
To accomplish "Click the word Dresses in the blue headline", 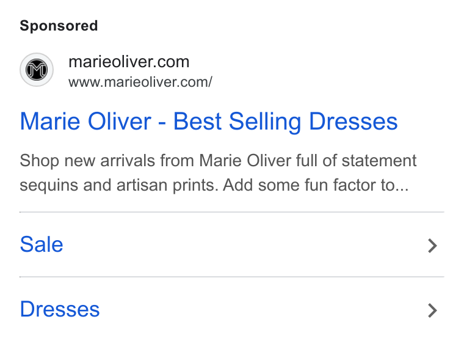I will (x=353, y=122).
